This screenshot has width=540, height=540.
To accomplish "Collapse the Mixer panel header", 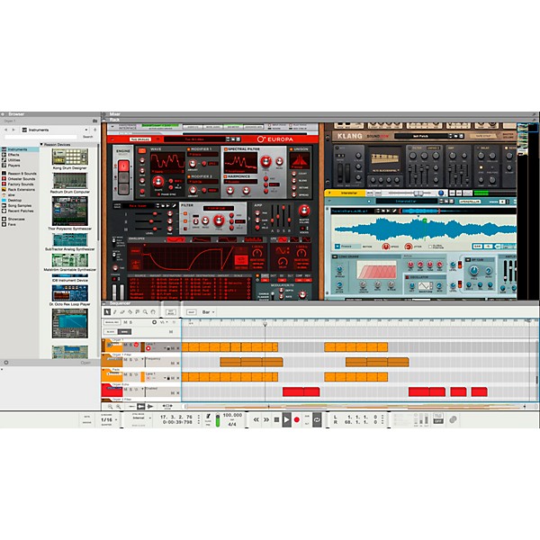I will [104, 114].
